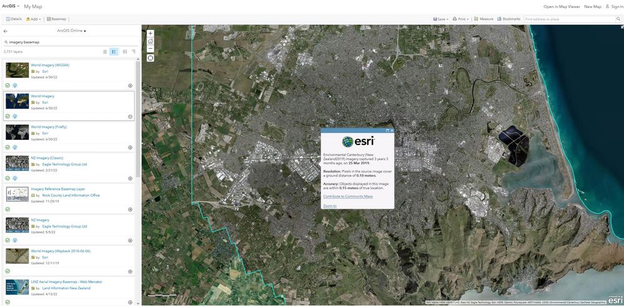This screenshot has height=306, width=624.
Task: Click scroll up arrow of layer list
Action: [x=138, y=59]
